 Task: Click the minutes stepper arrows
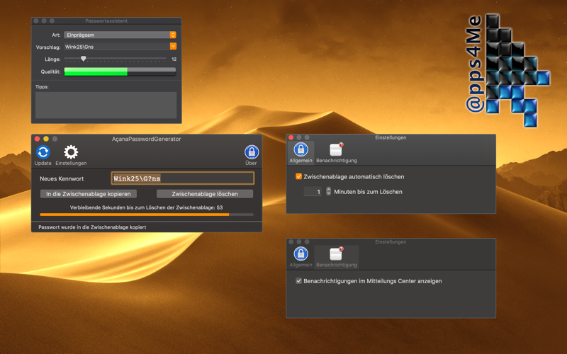328,191
